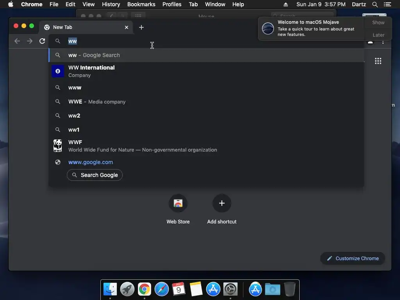Image resolution: width=400 pixels, height=300 pixels.
Task: Select WW International Company suggestion
Action: (x=206, y=71)
